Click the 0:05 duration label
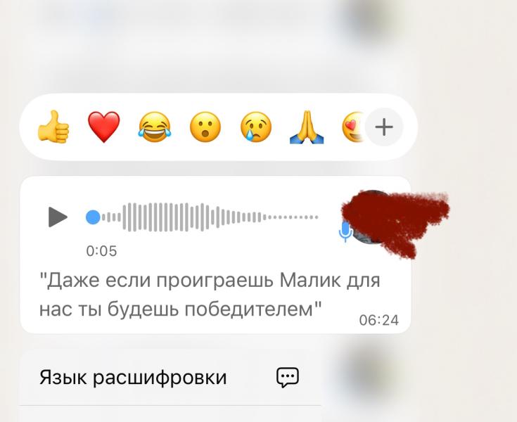This screenshot has width=517, height=422. tap(101, 251)
